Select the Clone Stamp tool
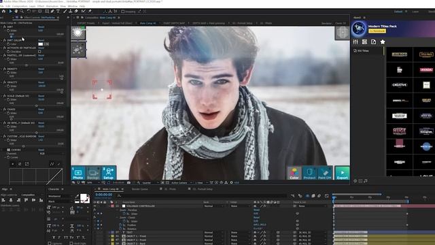Image resolution: width=435 pixels, height=245 pixels. click(71, 12)
